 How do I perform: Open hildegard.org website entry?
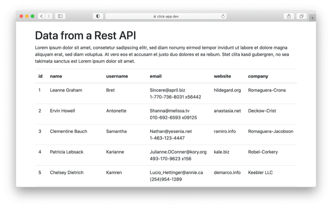(227, 90)
